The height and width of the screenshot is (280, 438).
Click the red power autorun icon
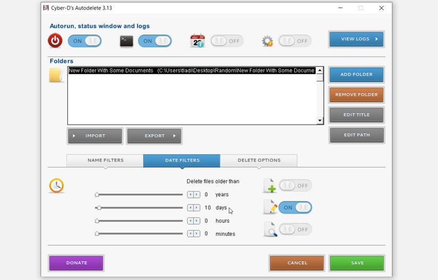[55, 40]
